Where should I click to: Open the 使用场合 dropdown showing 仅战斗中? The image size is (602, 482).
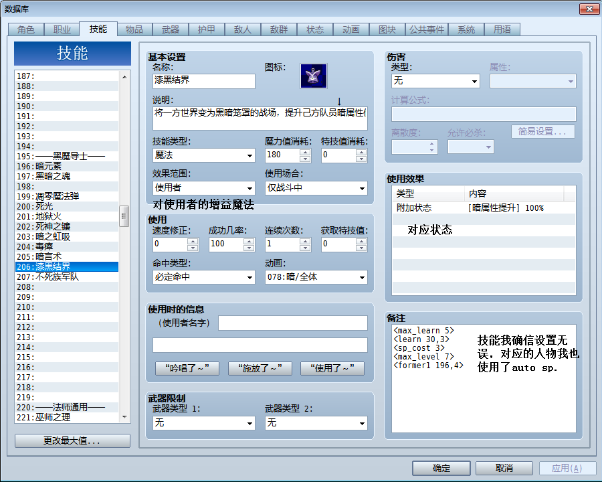[x=316, y=188]
